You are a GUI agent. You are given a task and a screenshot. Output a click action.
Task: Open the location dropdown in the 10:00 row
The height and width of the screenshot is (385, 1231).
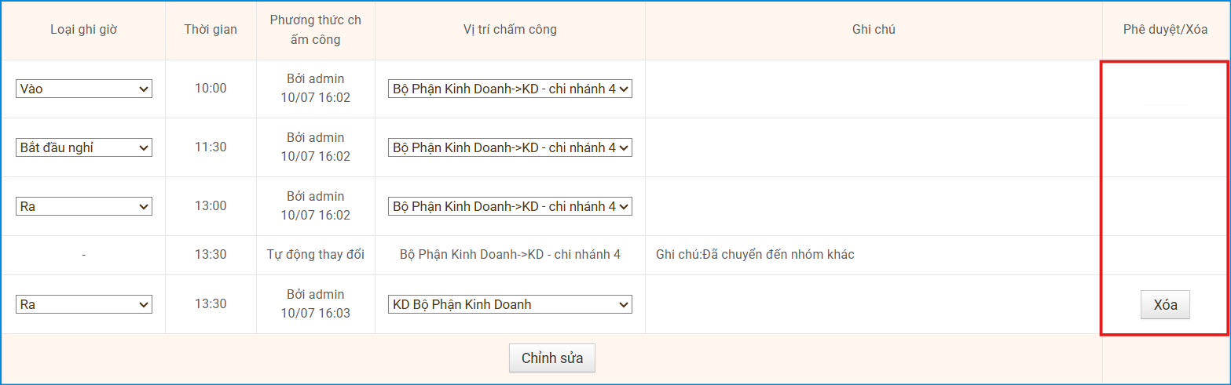pos(510,89)
